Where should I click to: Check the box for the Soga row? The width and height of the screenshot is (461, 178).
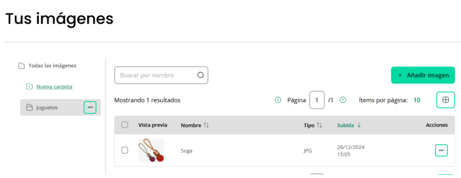(x=125, y=150)
